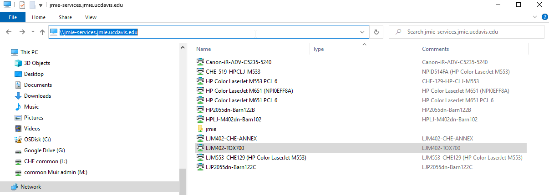549x195 pixels.
Task: Click the CHE common (L:) network drive icon
Action: click(18, 161)
